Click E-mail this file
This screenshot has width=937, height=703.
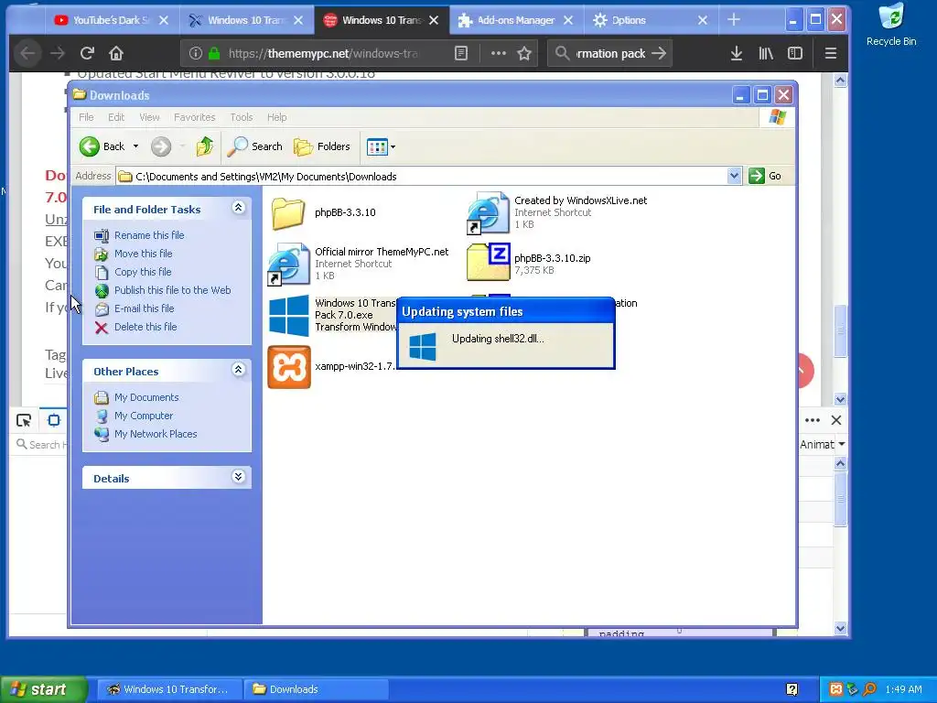144,308
